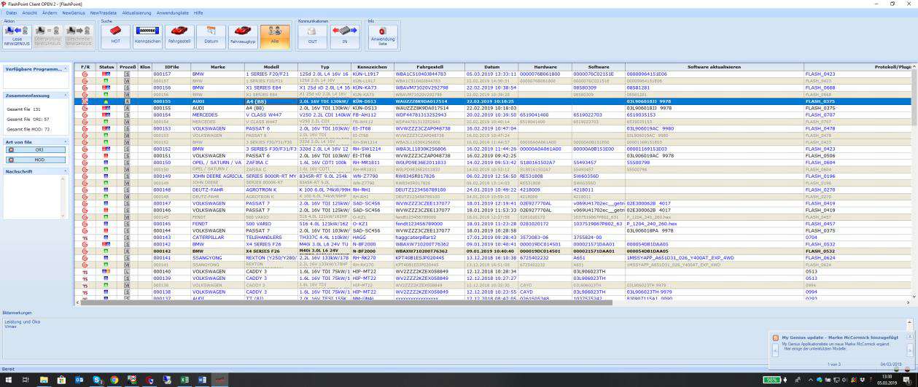The image size is (918, 387).
Task: Filter files with the MOD button
Action: coord(36,159)
